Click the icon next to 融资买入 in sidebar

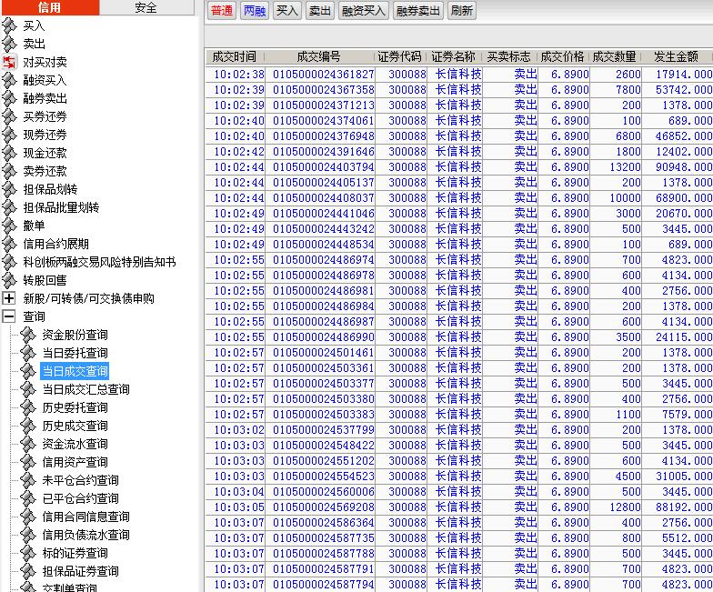tap(9, 80)
